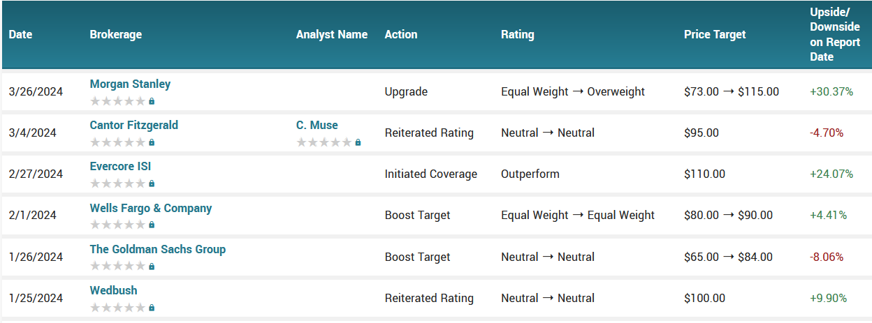Select the 1/26/2024 date cell
Image resolution: width=872 pixels, height=323 pixels.
(x=36, y=256)
